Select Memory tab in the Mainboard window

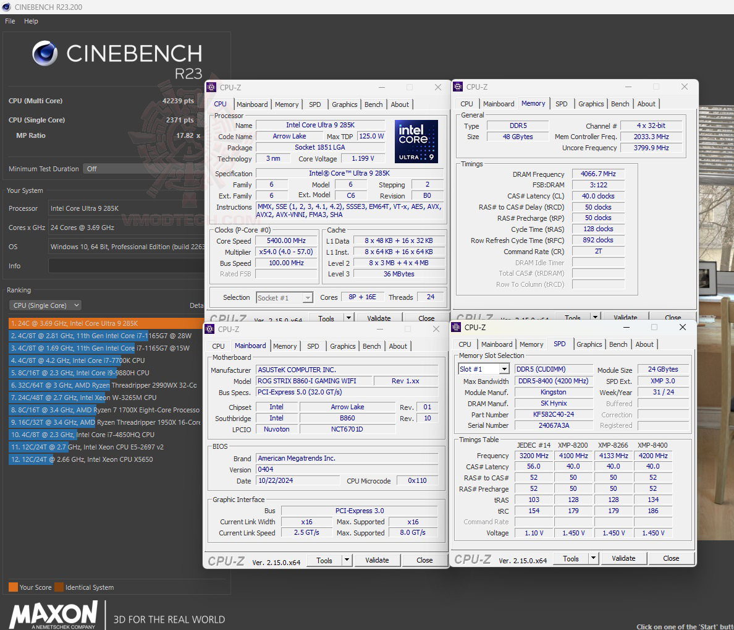tap(285, 346)
